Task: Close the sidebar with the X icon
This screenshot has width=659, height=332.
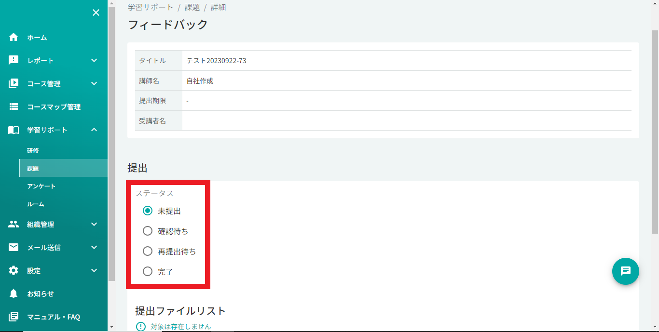Action: tap(96, 13)
